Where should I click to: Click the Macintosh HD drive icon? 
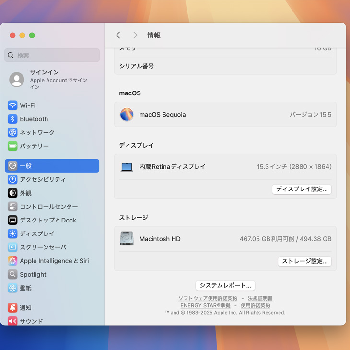(127, 238)
